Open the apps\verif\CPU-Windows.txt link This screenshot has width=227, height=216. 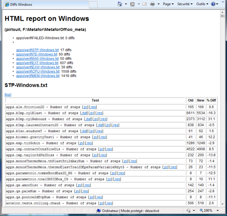tap(38, 71)
